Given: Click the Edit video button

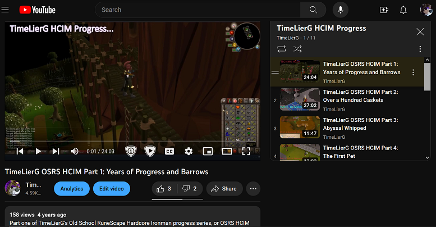Looking at the screenshot, I should pos(112,189).
